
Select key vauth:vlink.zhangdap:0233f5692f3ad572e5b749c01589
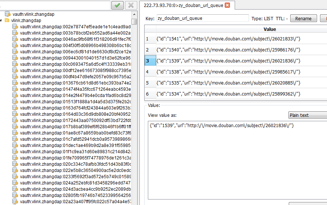point(75,177)
